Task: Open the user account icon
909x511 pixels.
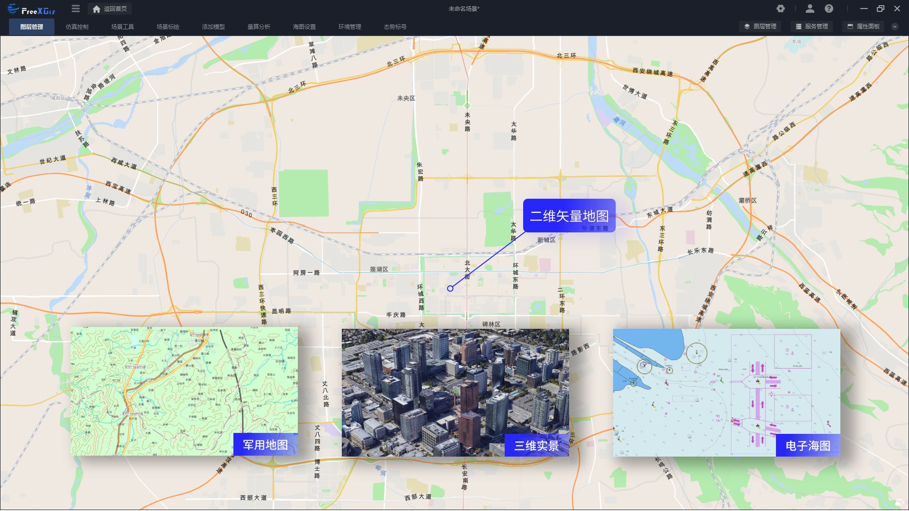Action: [810, 9]
